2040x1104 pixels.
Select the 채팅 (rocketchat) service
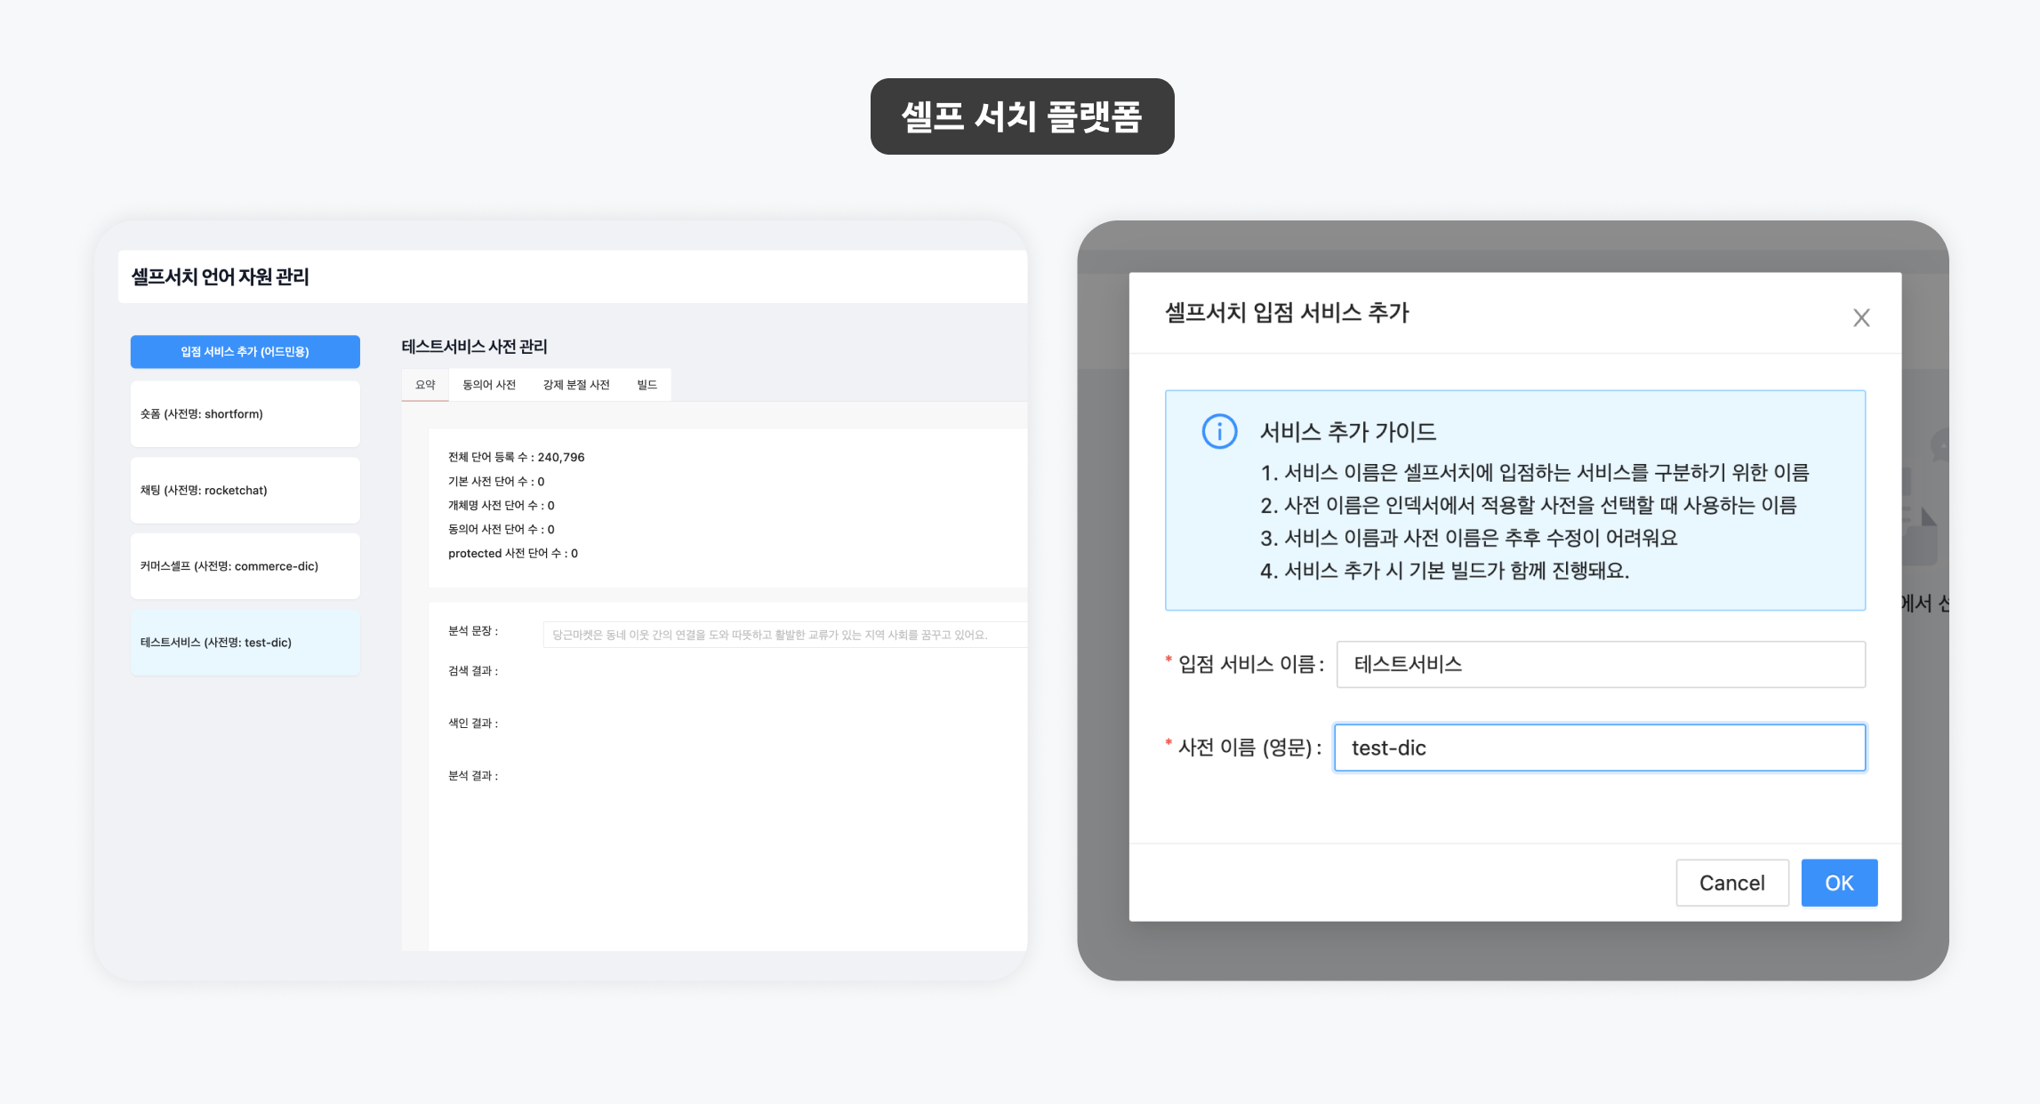(x=245, y=490)
